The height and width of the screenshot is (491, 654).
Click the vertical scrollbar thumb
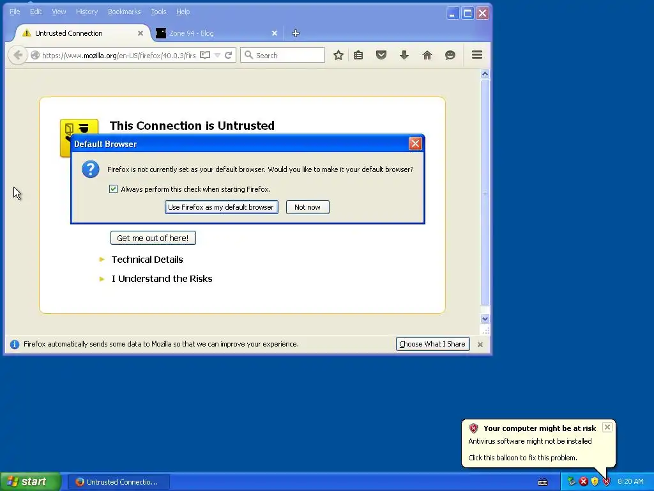(x=485, y=192)
